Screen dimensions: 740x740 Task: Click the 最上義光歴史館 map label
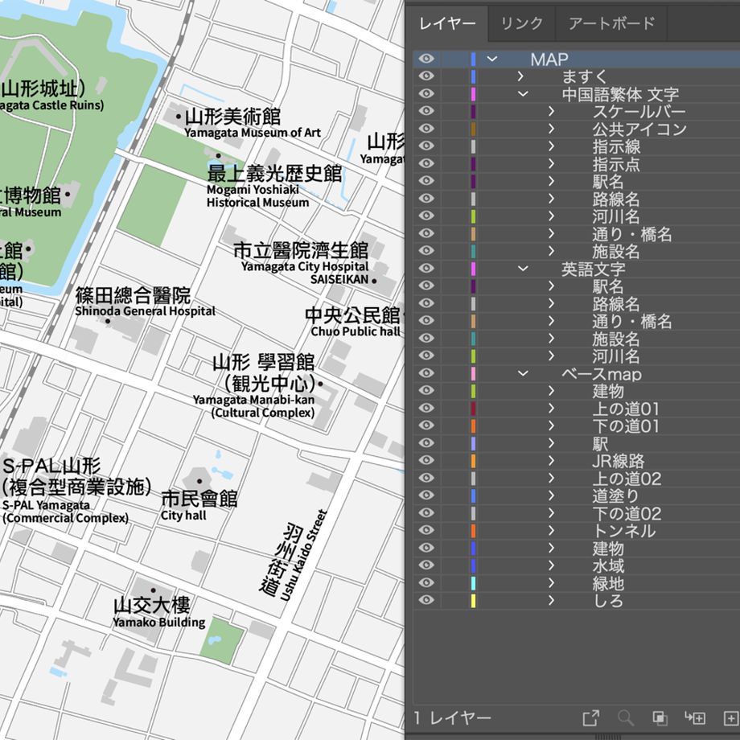[274, 173]
